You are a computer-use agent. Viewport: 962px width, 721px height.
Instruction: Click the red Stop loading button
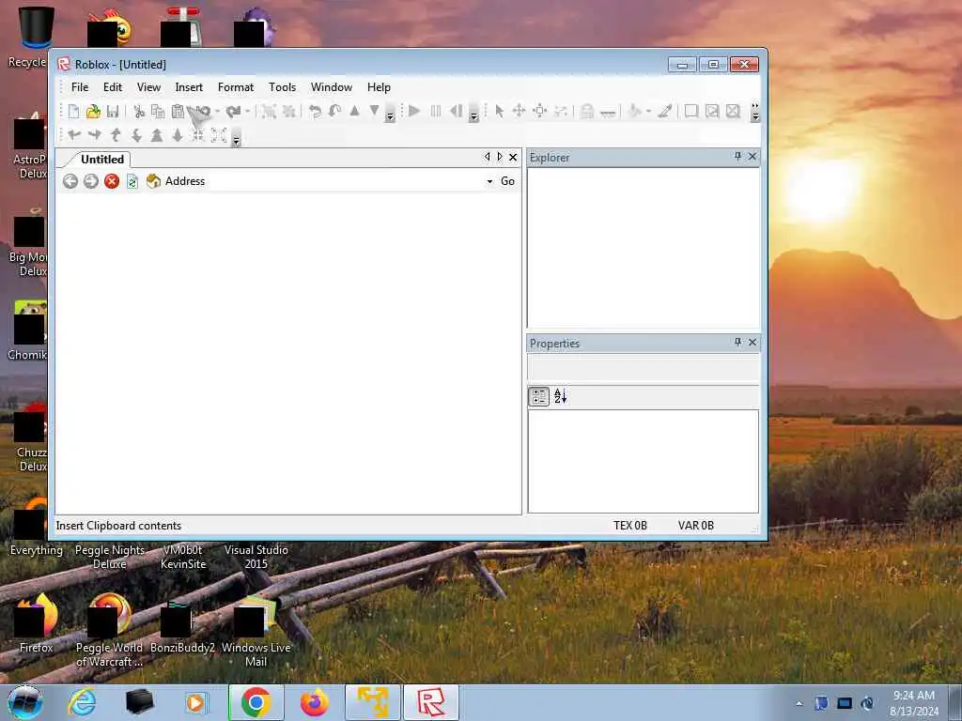click(112, 181)
